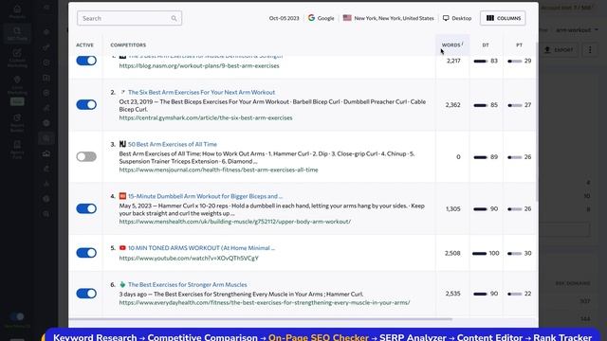Open the menshealth.com URL link

tap(235, 222)
